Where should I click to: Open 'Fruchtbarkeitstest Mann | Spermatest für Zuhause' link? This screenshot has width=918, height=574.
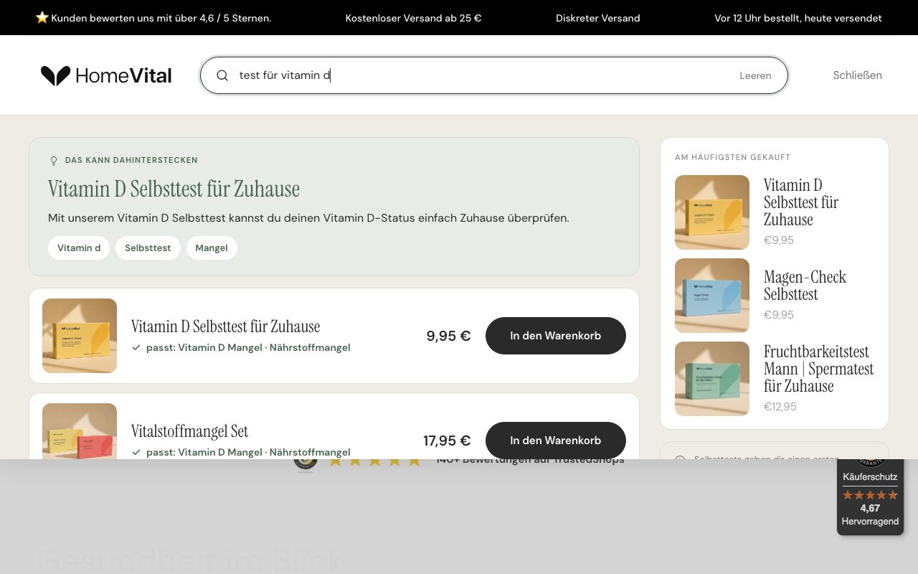pos(818,369)
